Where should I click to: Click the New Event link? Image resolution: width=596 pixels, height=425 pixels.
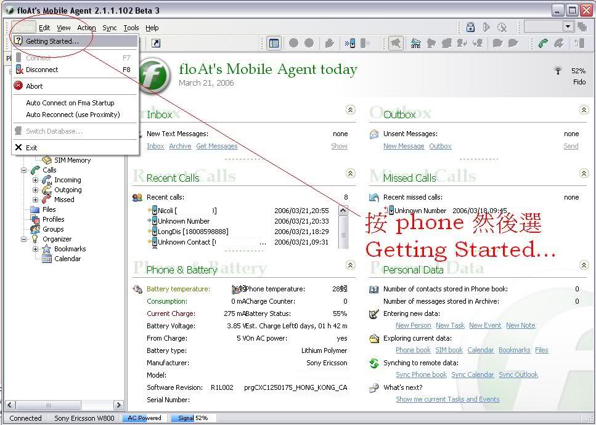coord(485,325)
